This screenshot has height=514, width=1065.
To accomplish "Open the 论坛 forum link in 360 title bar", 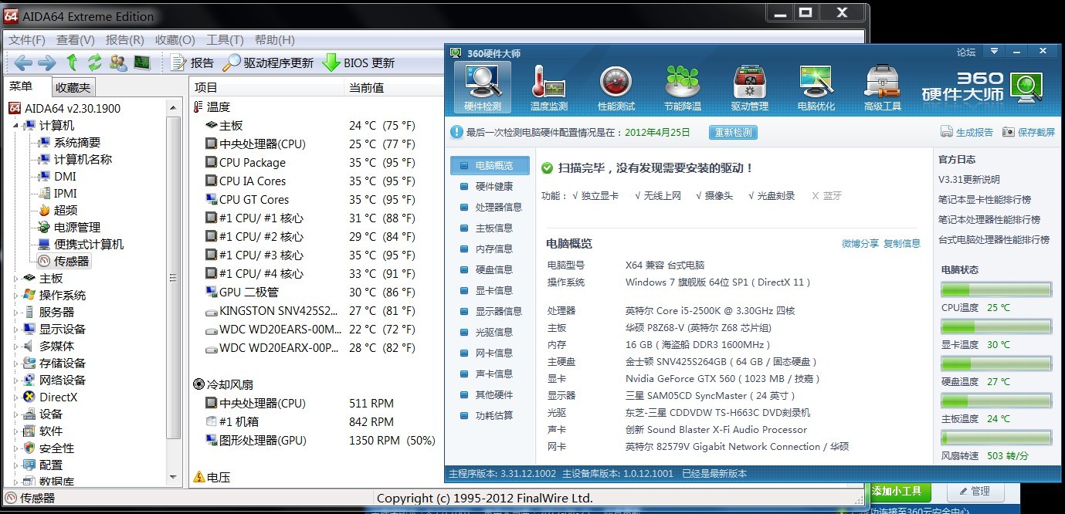I will tap(966, 52).
